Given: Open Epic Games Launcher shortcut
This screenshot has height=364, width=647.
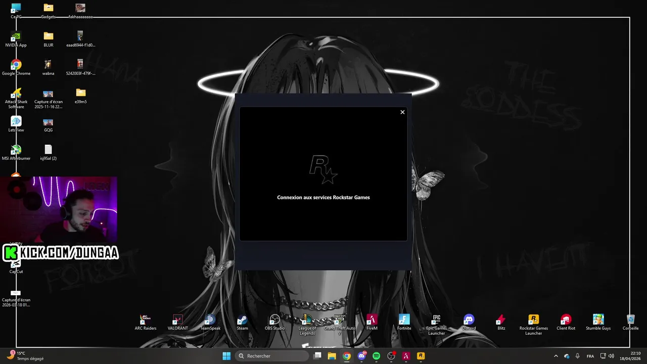Looking at the screenshot, I should (437, 325).
